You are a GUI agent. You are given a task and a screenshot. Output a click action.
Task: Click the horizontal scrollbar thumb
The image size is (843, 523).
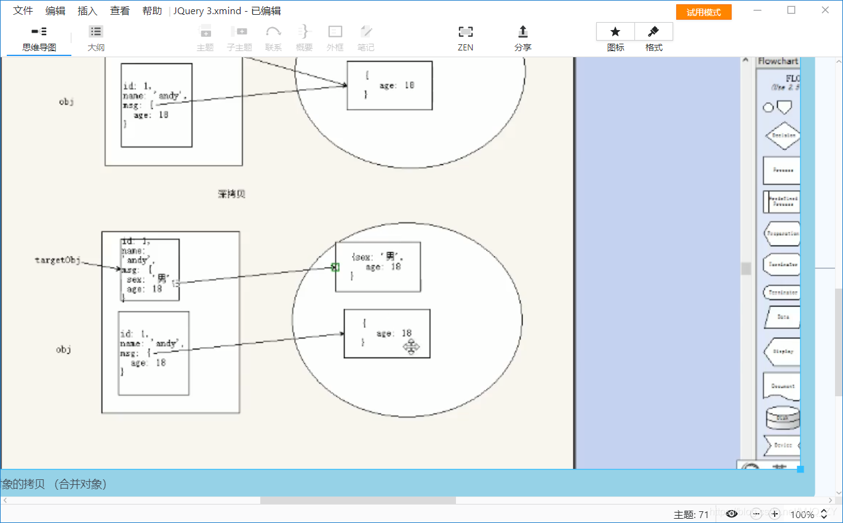(358, 500)
